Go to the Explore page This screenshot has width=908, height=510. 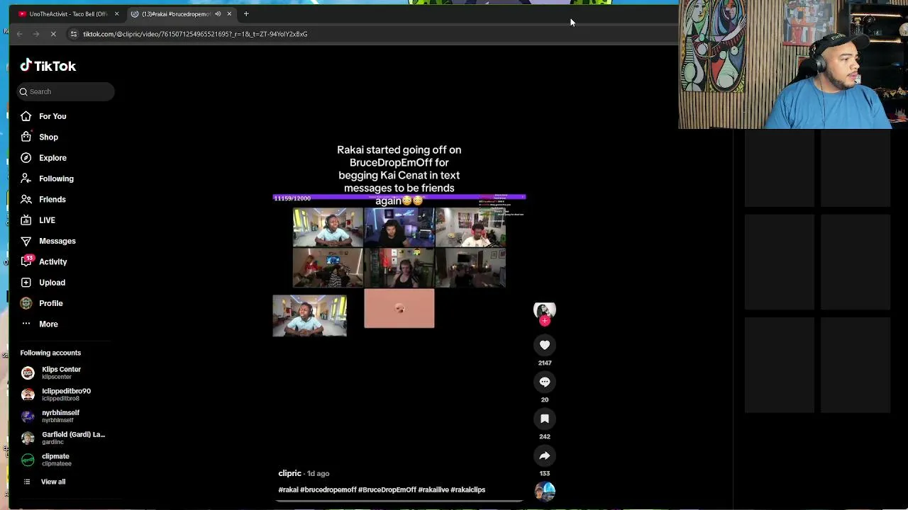click(x=52, y=158)
